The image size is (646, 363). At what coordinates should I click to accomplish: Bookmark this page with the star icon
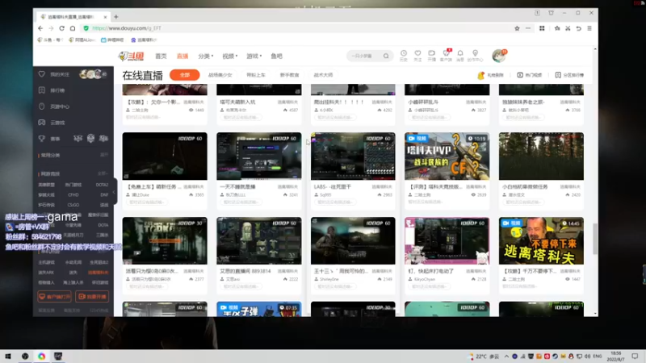[x=517, y=28]
